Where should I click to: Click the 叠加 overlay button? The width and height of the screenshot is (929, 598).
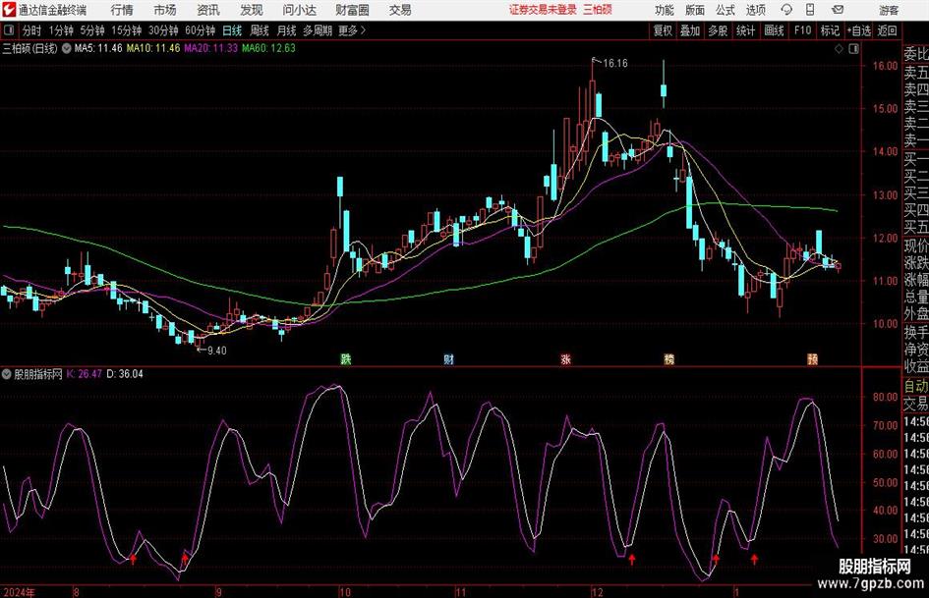[x=690, y=30]
